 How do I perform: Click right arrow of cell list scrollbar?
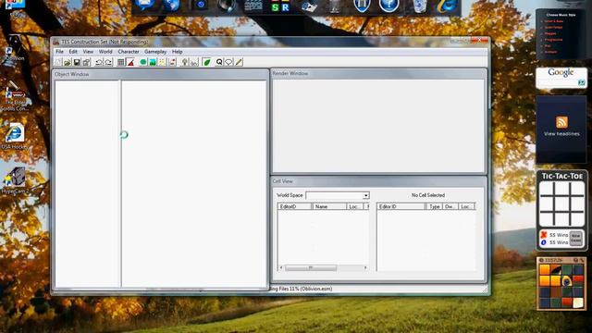pyautogui.click(x=365, y=267)
